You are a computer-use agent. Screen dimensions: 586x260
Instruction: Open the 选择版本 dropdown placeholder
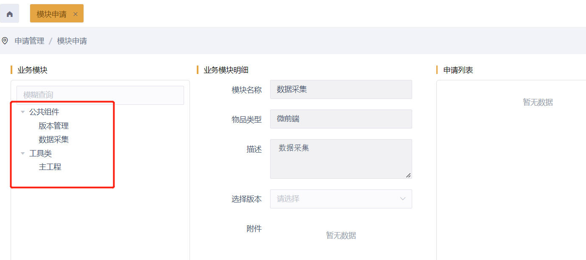(331, 199)
